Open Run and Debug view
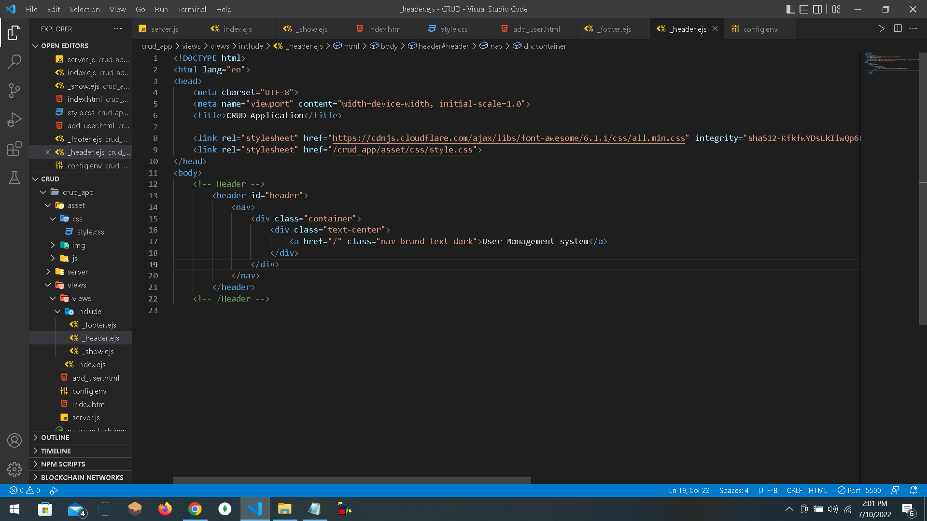This screenshot has width=927, height=521. coord(14,119)
